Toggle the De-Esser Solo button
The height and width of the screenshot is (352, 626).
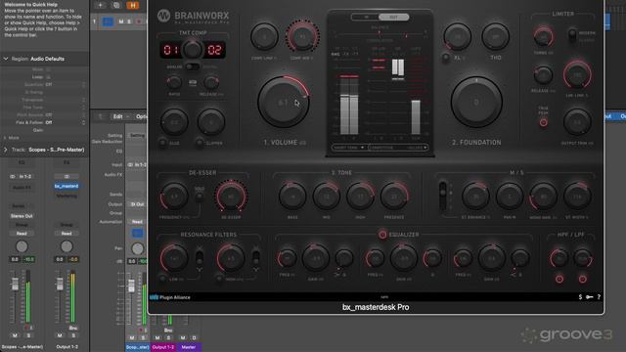[x=200, y=196]
